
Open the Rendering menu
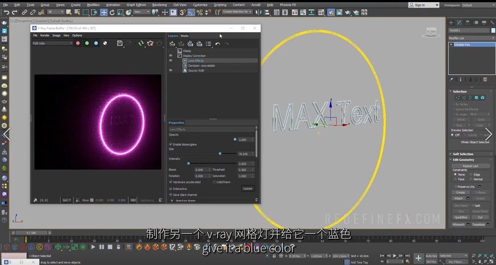pos(159,5)
